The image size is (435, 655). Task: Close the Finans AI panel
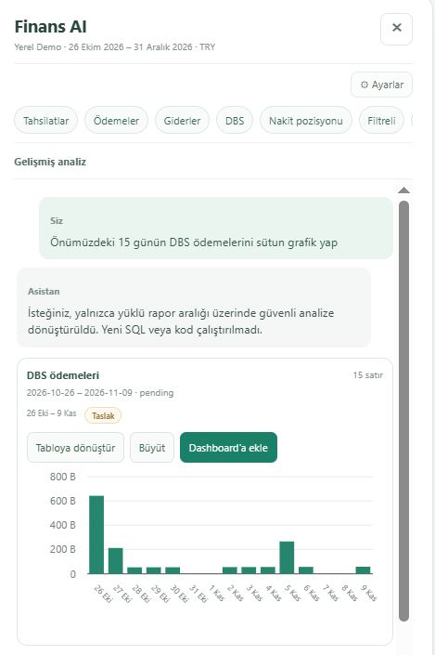[x=396, y=29]
